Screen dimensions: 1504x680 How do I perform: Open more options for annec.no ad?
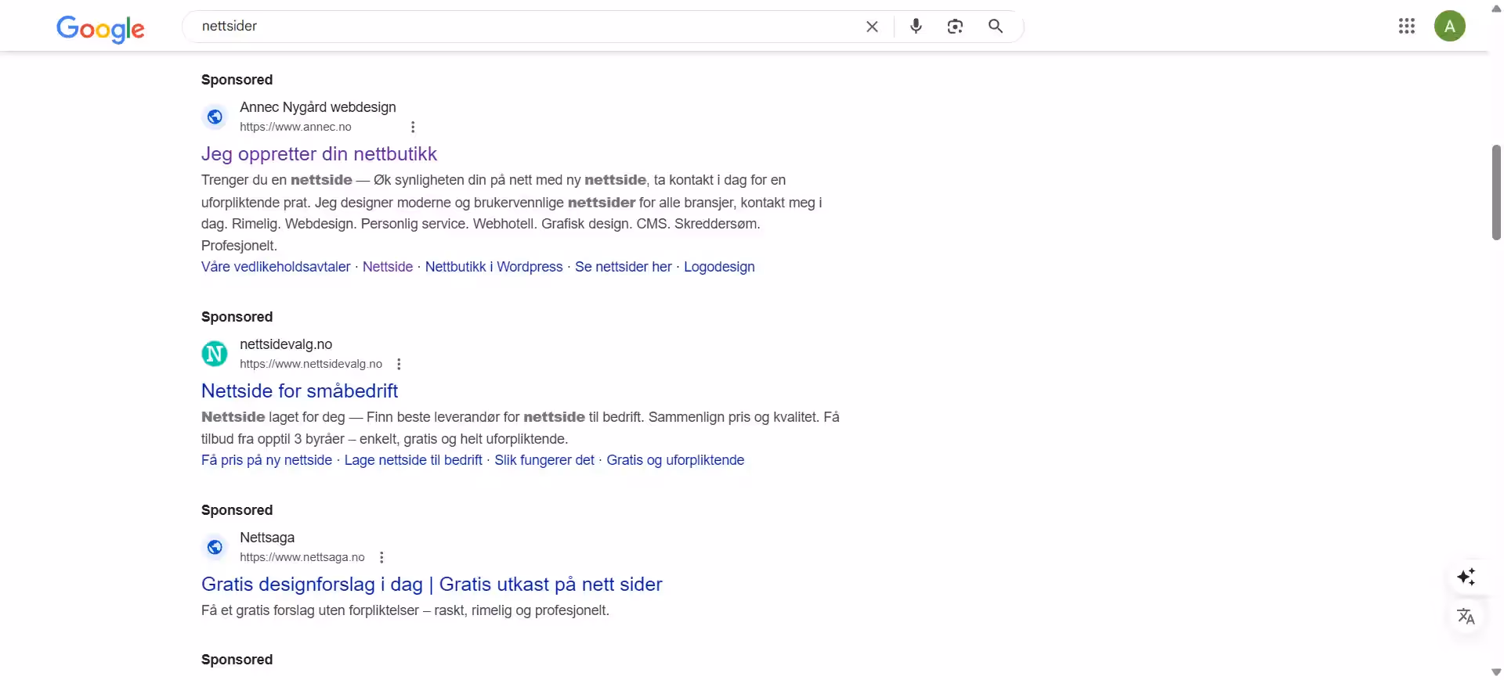pos(413,127)
